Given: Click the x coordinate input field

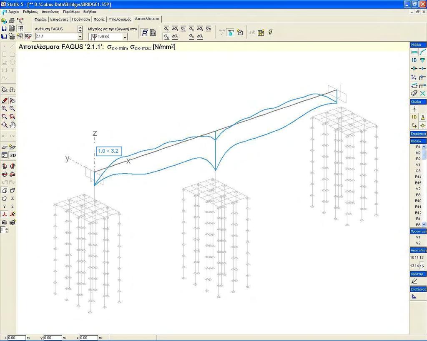Looking at the screenshot, I should point(16,338).
